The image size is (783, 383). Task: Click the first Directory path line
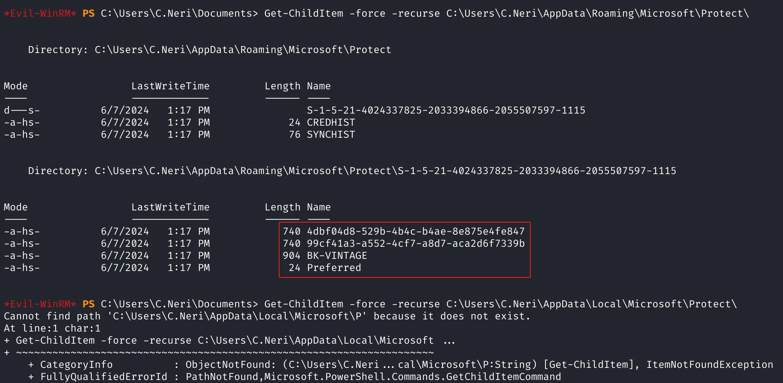click(x=209, y=50)
